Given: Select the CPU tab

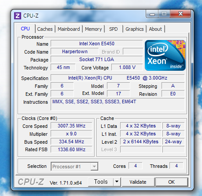Looking at the screenshot, I should 25,29.
